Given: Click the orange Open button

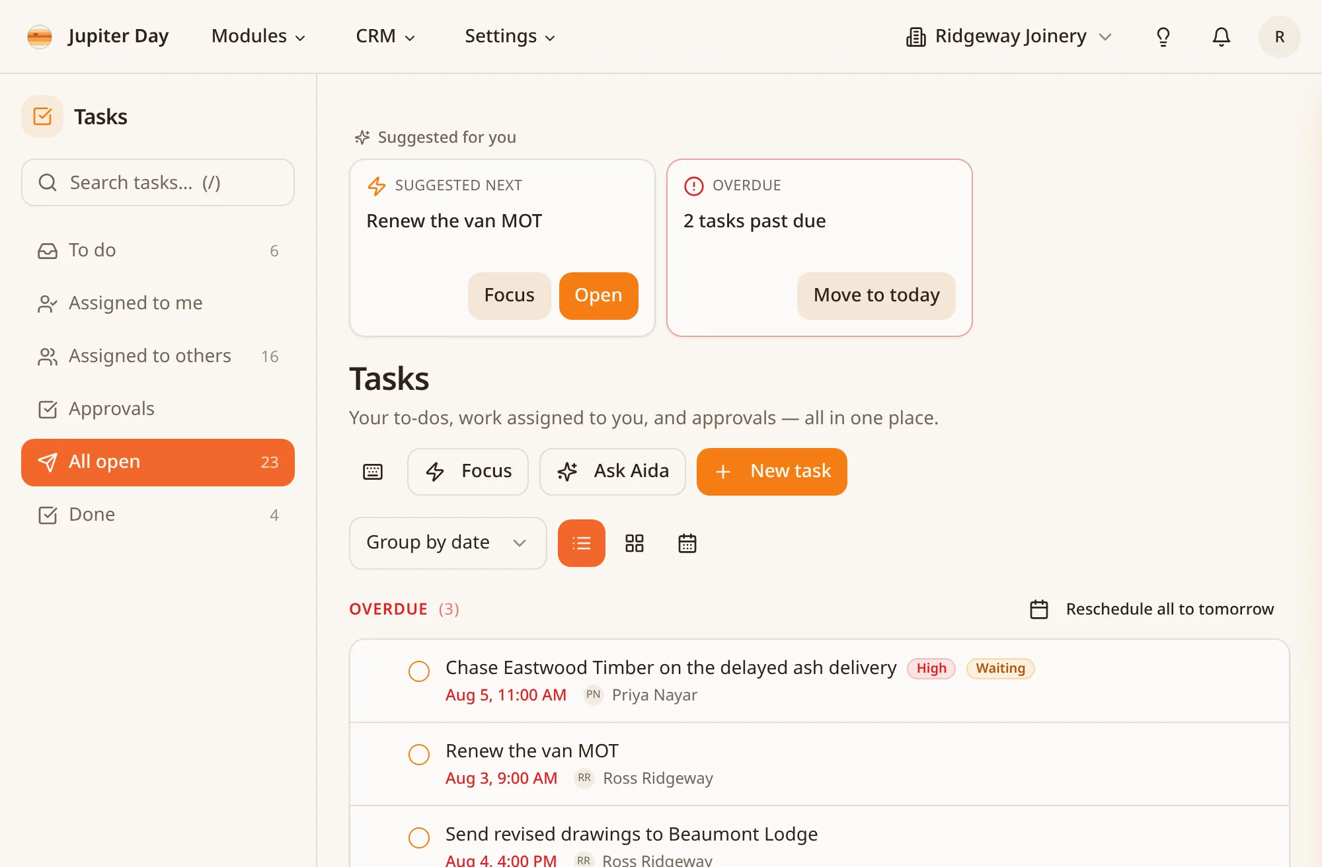Looking at the screenshot, I should click(x=599, y=295).
